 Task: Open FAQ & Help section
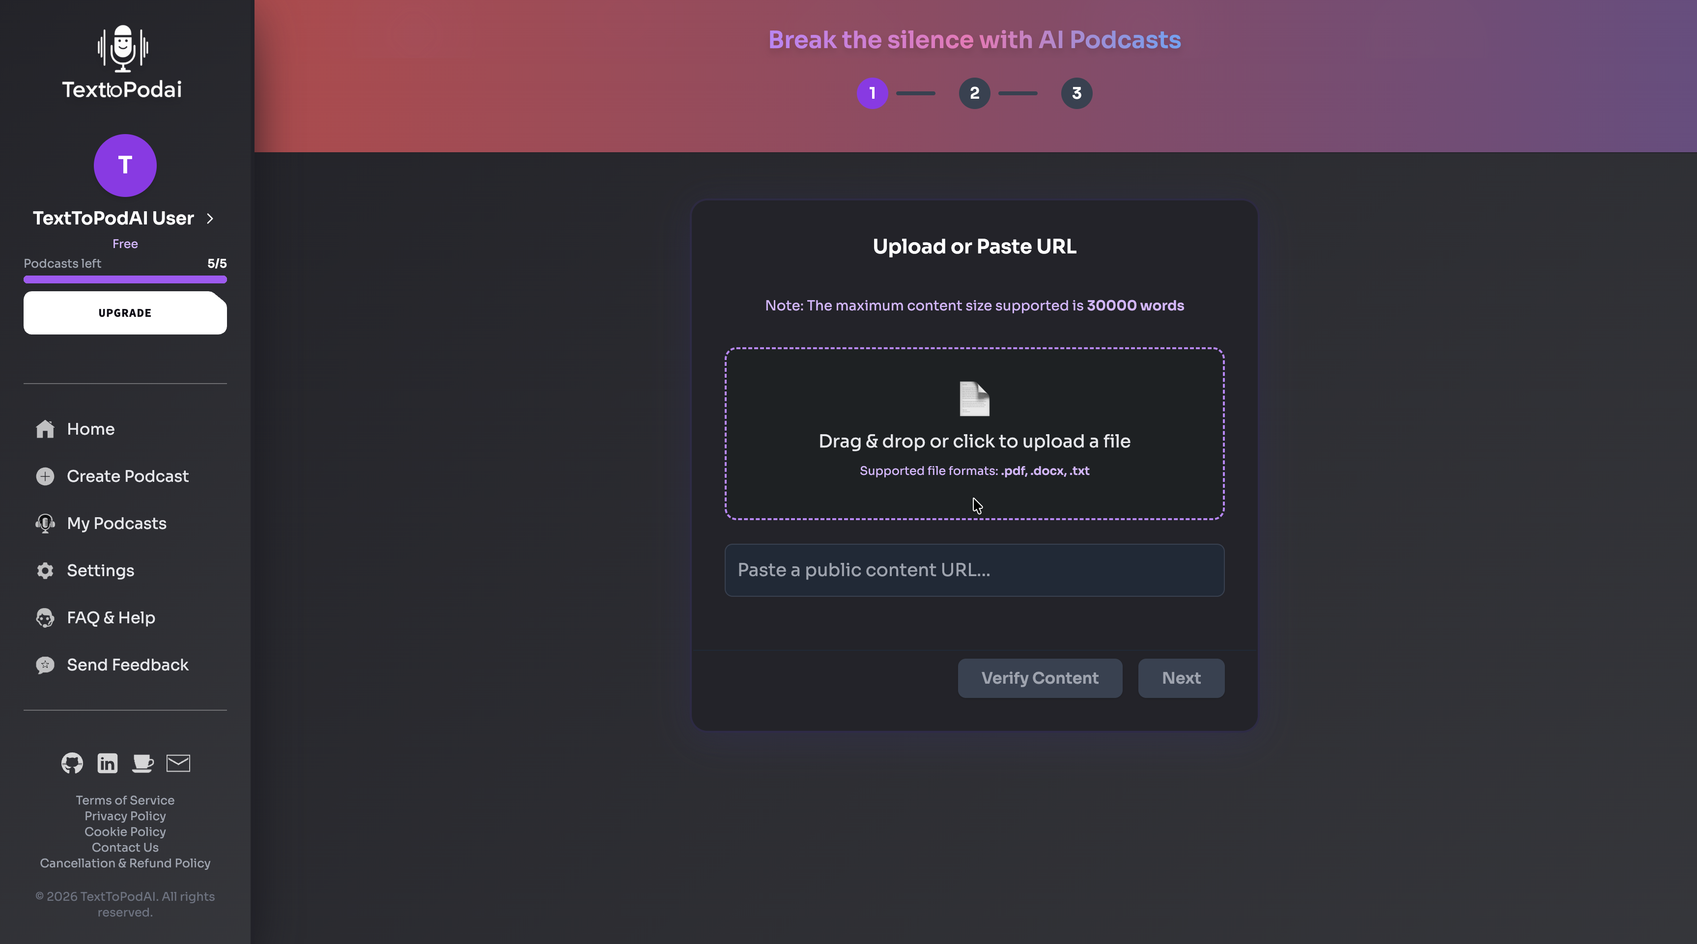(x=111, y=618)
